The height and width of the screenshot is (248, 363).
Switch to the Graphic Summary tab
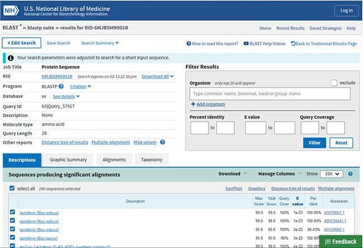coord(68,160)
